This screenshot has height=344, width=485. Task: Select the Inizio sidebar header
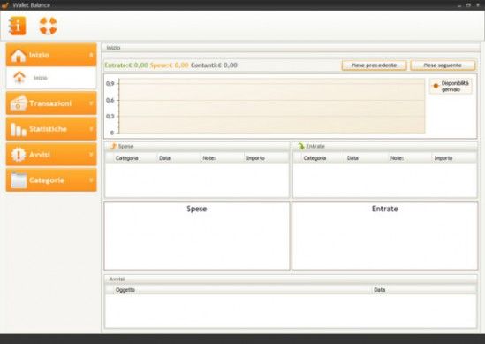(51, 55)
